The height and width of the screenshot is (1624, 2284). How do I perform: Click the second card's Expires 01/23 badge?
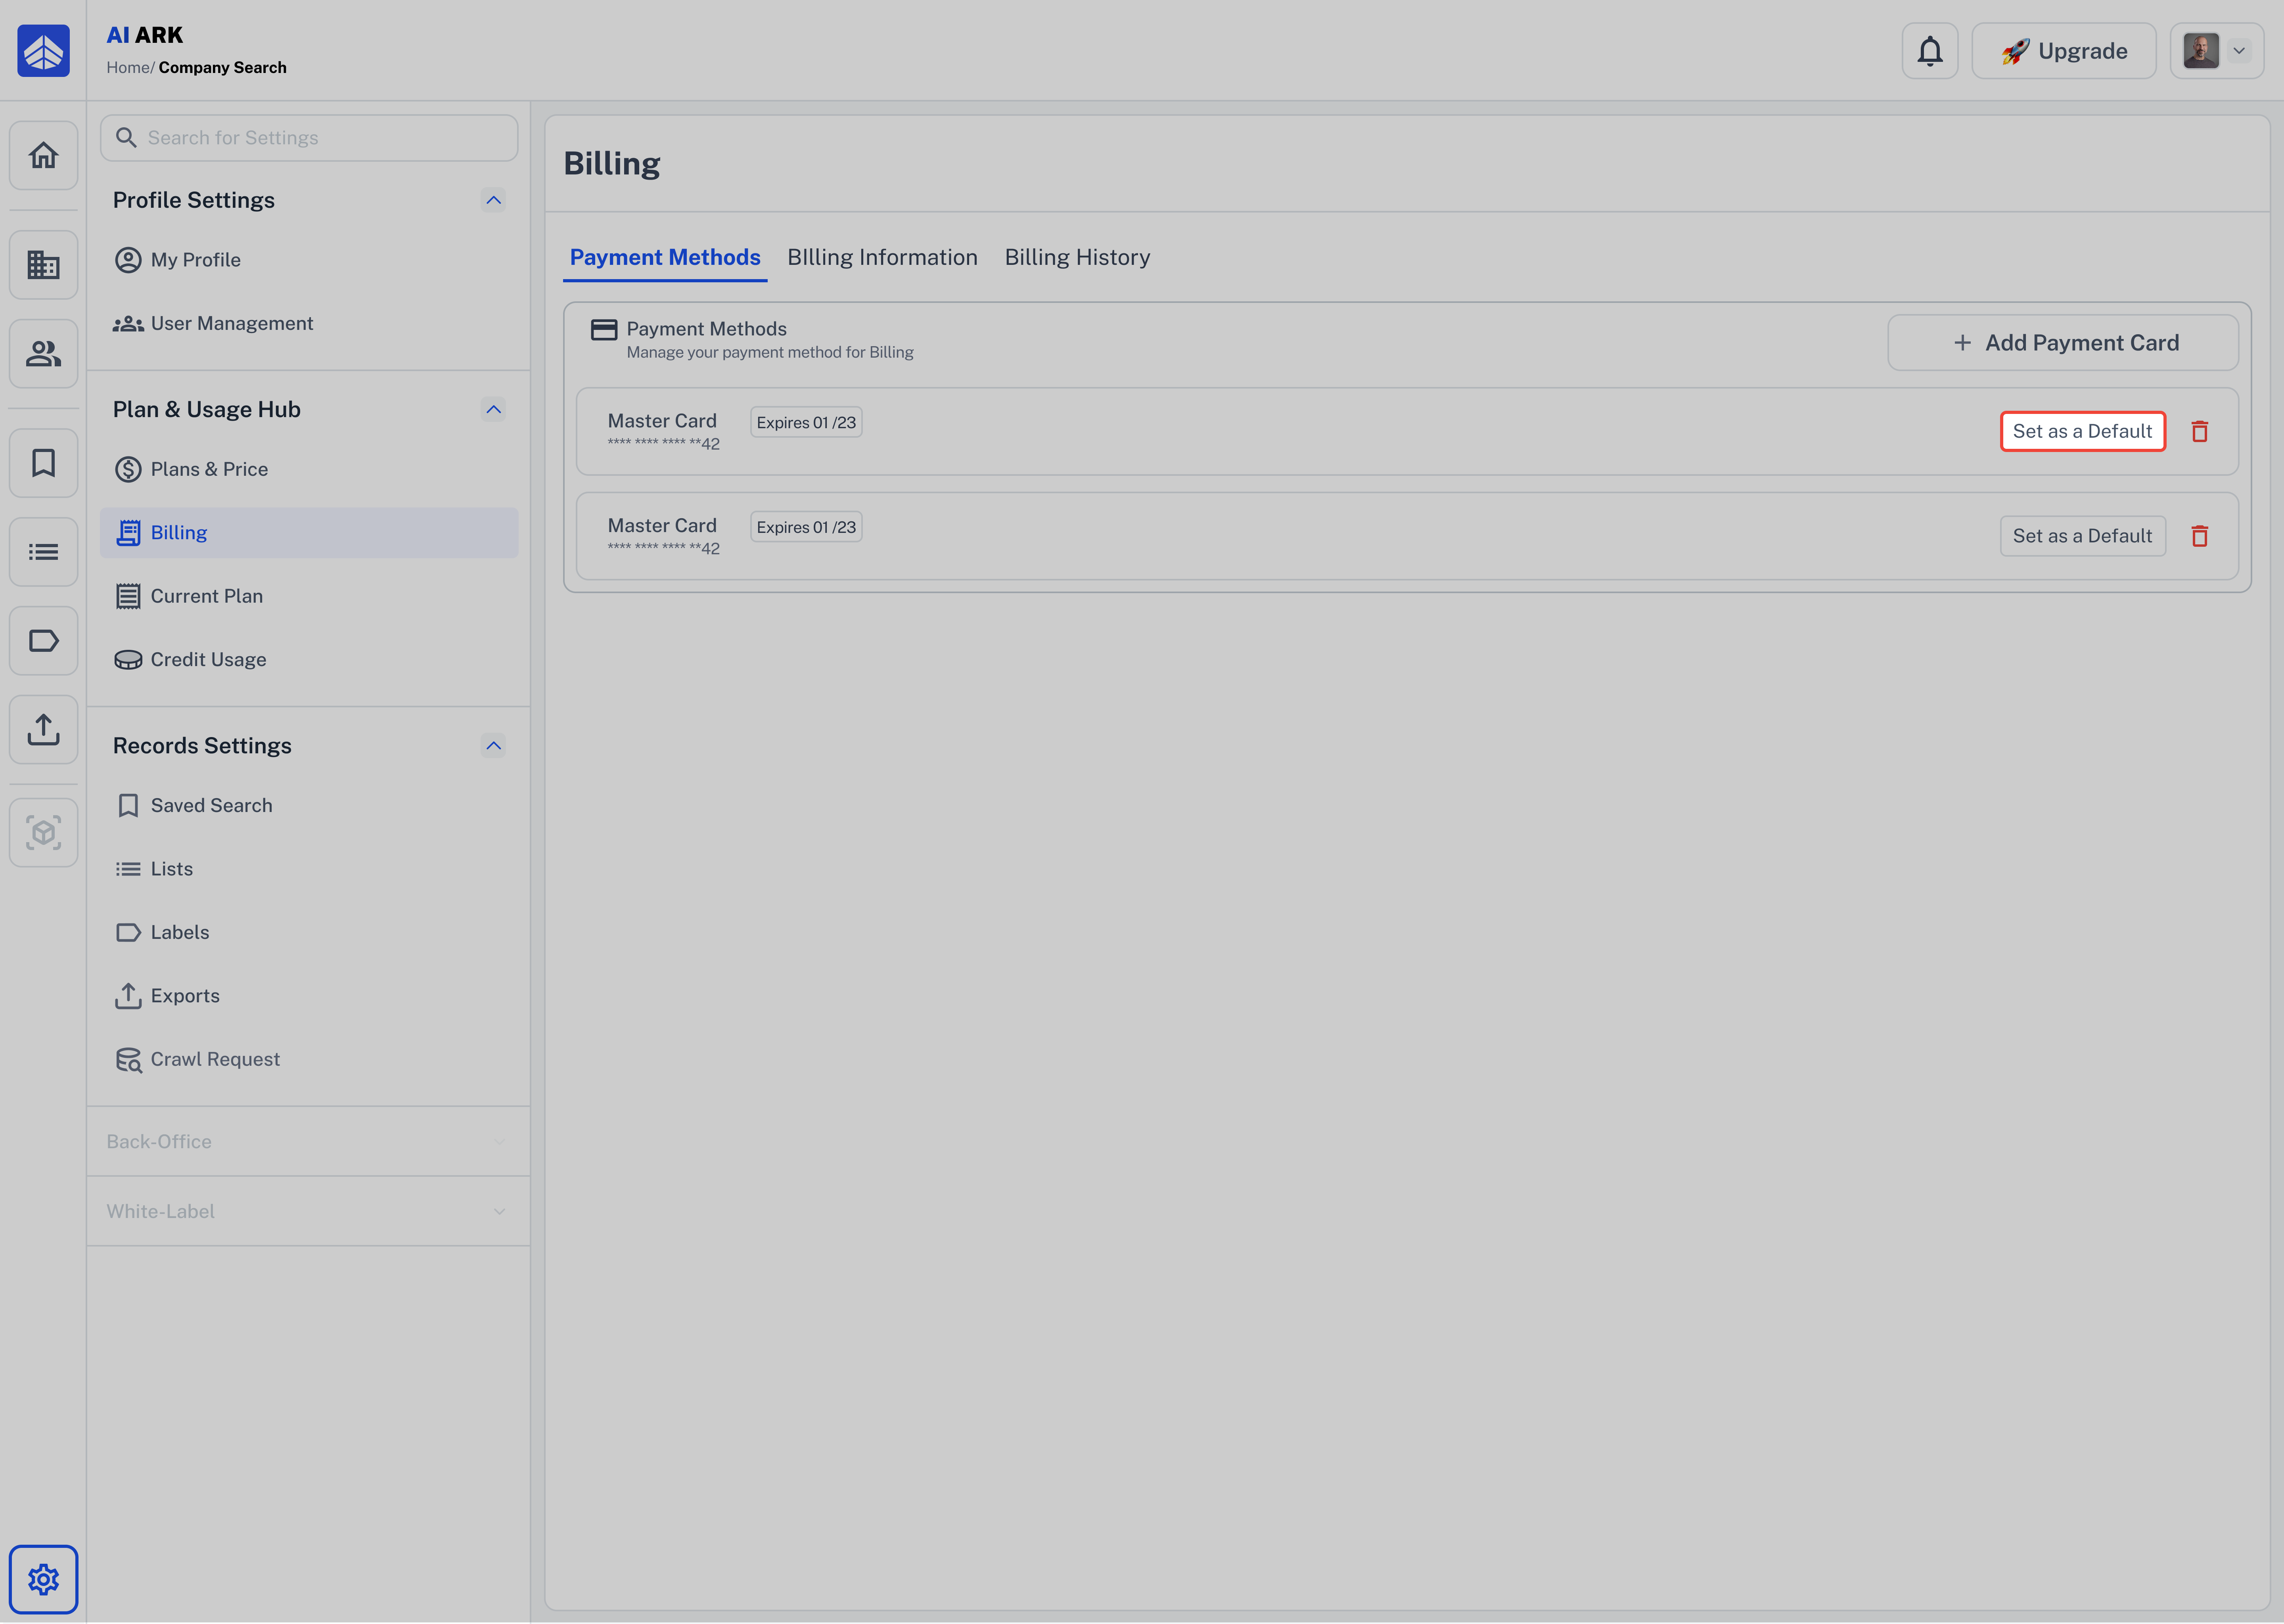point(806,527)
